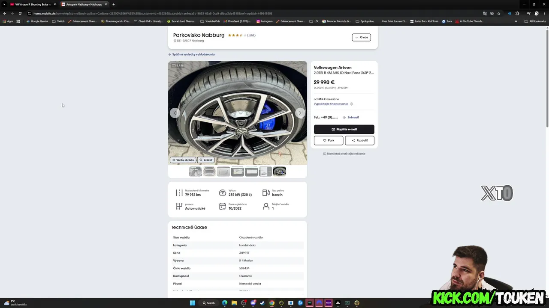Open the Apps bookmarks shortcut
Image resolution: width=549 pixels, height=308 pixels.
[x=8, y=21]
